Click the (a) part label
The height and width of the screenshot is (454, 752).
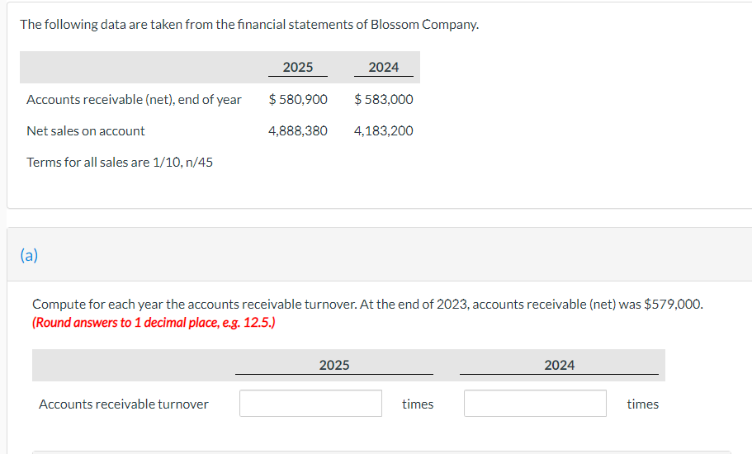(x=29, y=255)
